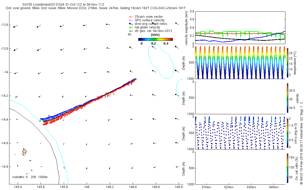Click 'Depth (m)' label of temperature panel

tap(183, 63)
